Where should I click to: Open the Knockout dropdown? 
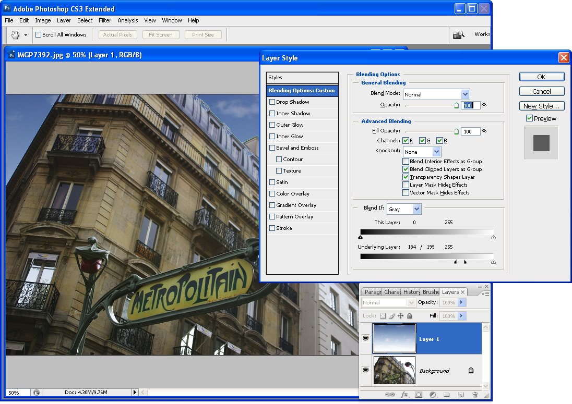422,152
